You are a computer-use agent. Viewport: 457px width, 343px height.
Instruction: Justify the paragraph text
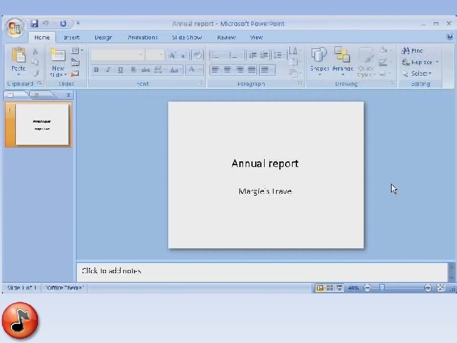tap(251, 70)
